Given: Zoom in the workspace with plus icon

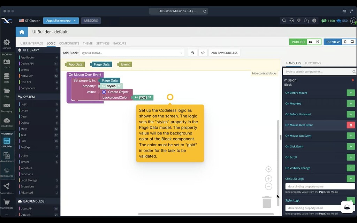Looking at the screenshot, I should [x=269, y=179].
